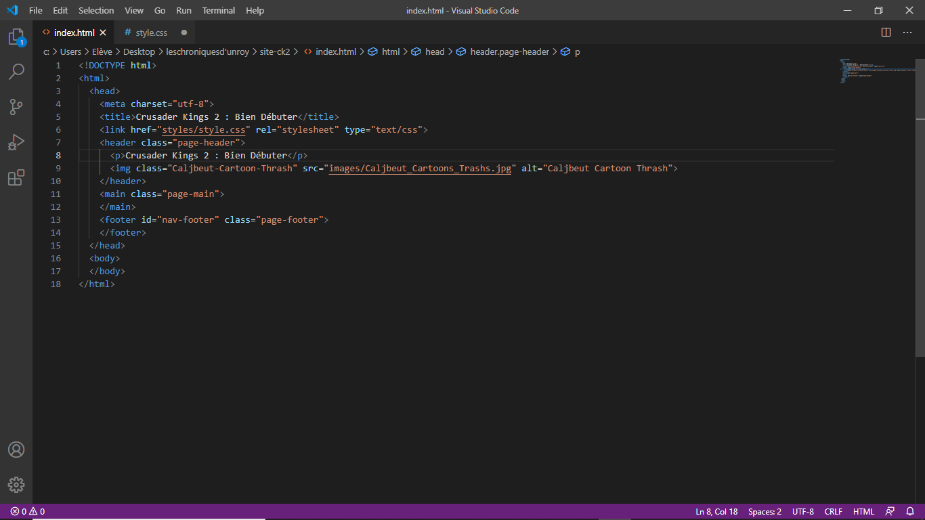Change the UTF-8 file encoding
Viewport: 925px width, 520px height.
pyautogui.click(x=803, y=512)
